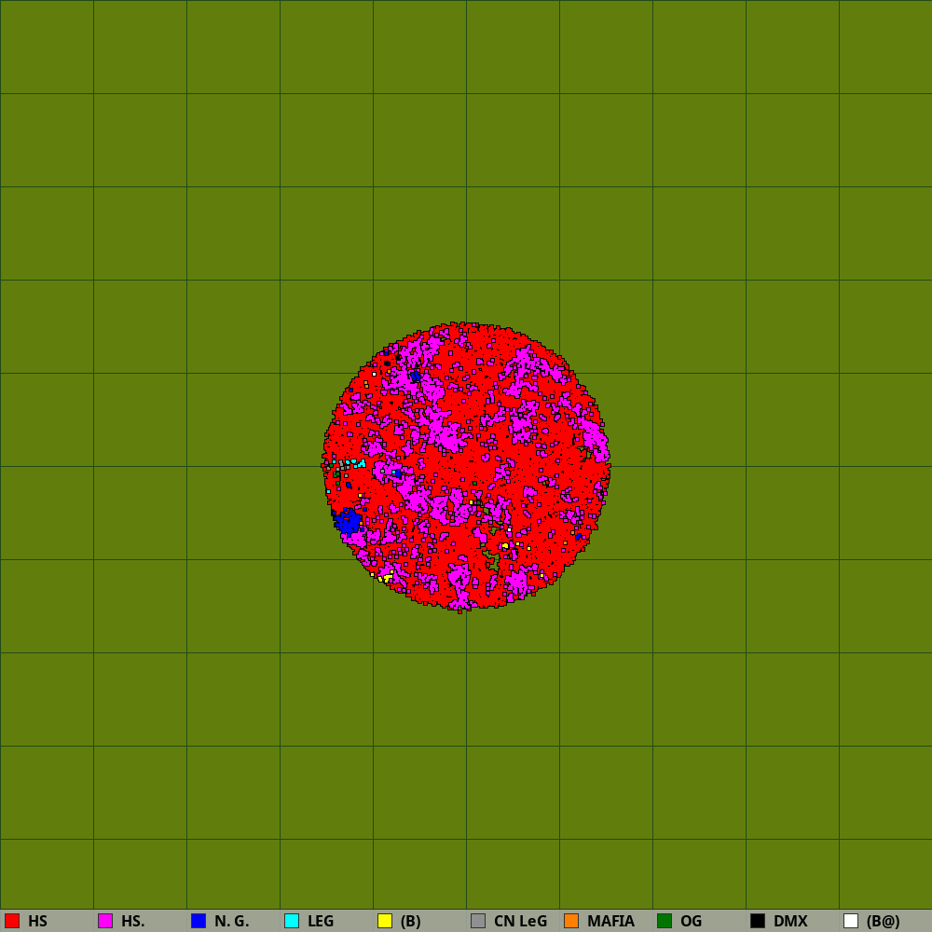The width and height of the screenshot is (932, 932).
Task: Click the cyan LEG color swatch
Action: point(292,921)
